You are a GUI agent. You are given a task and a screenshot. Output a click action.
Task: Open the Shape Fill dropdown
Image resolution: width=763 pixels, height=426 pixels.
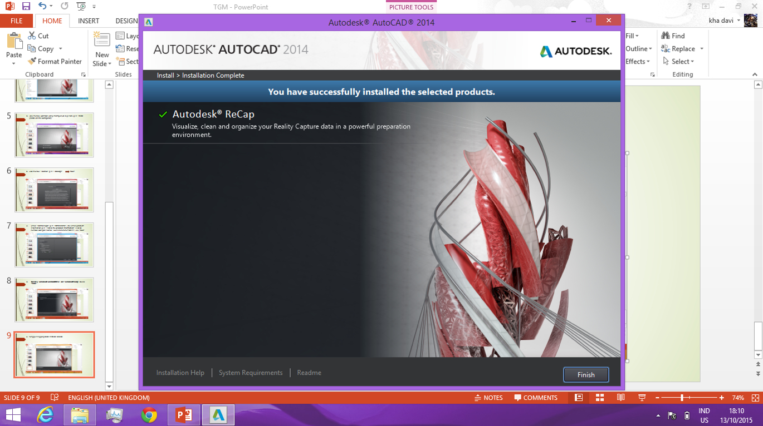coord(632,36)
